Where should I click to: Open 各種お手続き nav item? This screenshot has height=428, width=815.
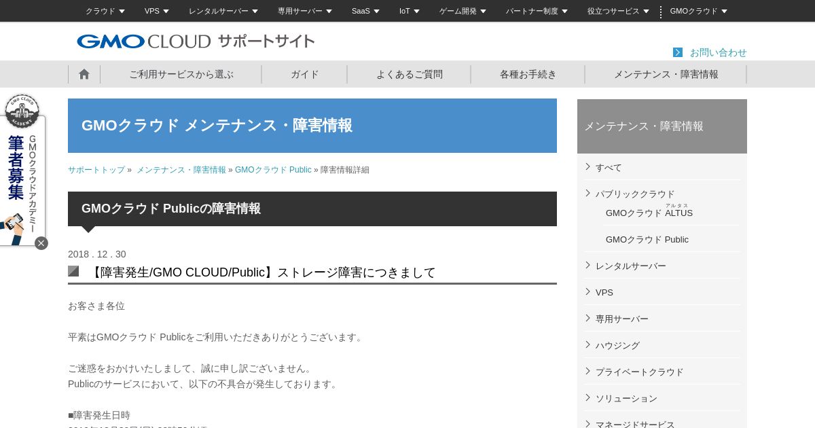(x=528, y=74)
